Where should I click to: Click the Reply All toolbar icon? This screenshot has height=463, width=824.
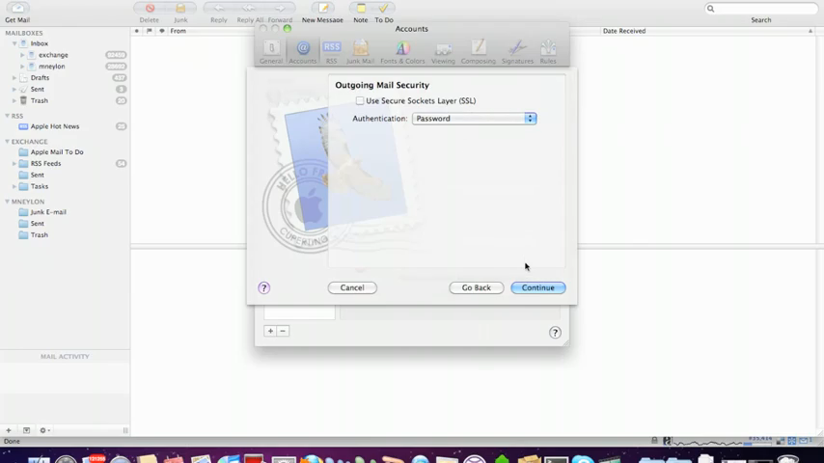point(249,8)
